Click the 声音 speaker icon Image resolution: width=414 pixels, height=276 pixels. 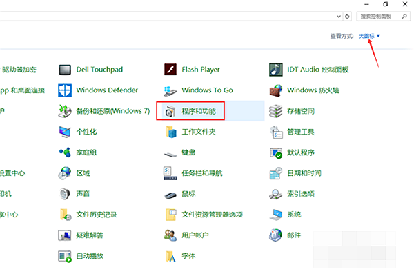pos(65,194)
